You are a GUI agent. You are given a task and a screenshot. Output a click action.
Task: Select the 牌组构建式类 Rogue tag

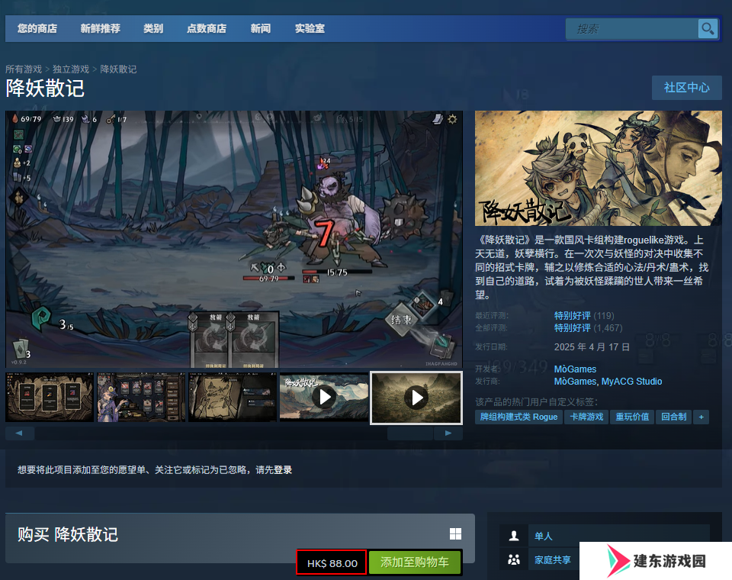518,417
